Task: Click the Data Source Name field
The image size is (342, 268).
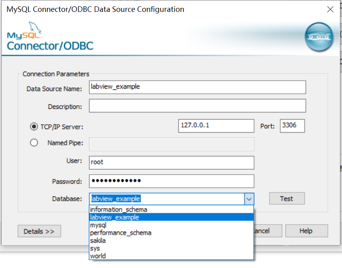Action: tap(197, 87)
